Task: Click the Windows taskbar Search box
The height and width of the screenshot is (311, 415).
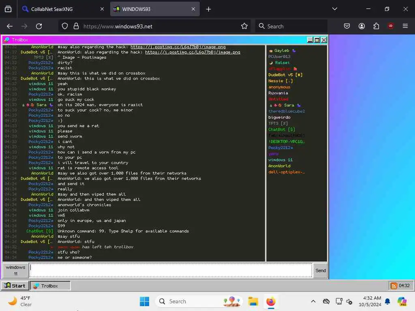Action: point(199,301)
